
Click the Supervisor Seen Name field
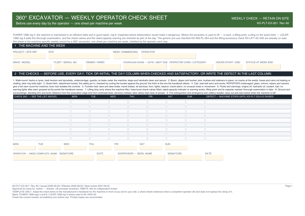coord(141,158)
